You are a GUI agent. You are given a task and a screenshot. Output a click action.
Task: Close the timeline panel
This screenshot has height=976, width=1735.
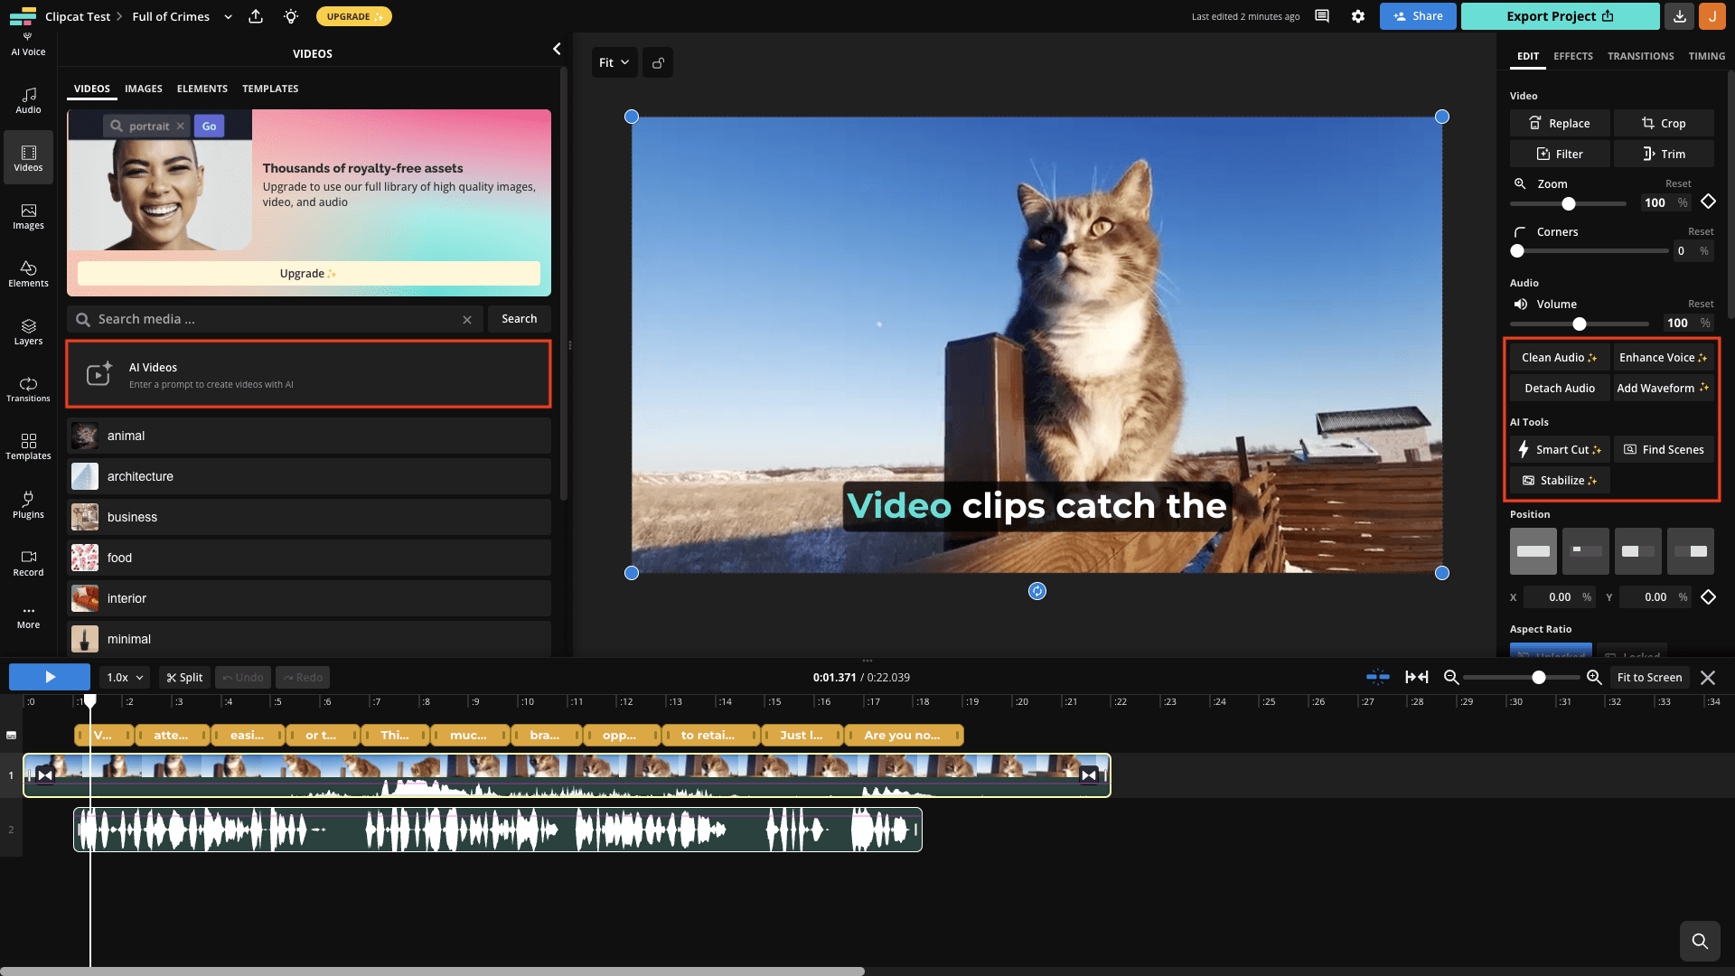(1708, 677)
